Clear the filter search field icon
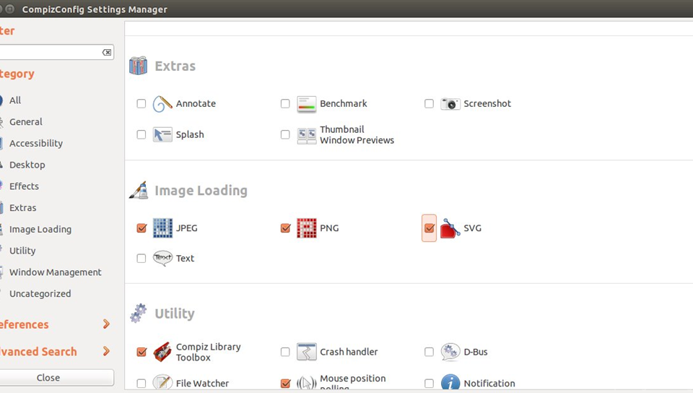 point(107,52)
